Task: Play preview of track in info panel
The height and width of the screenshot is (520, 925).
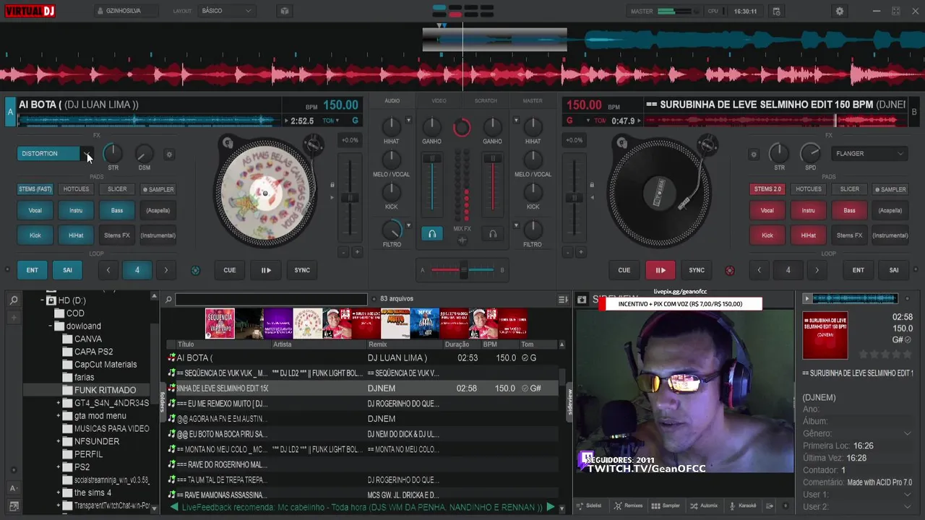Action: 807,298
